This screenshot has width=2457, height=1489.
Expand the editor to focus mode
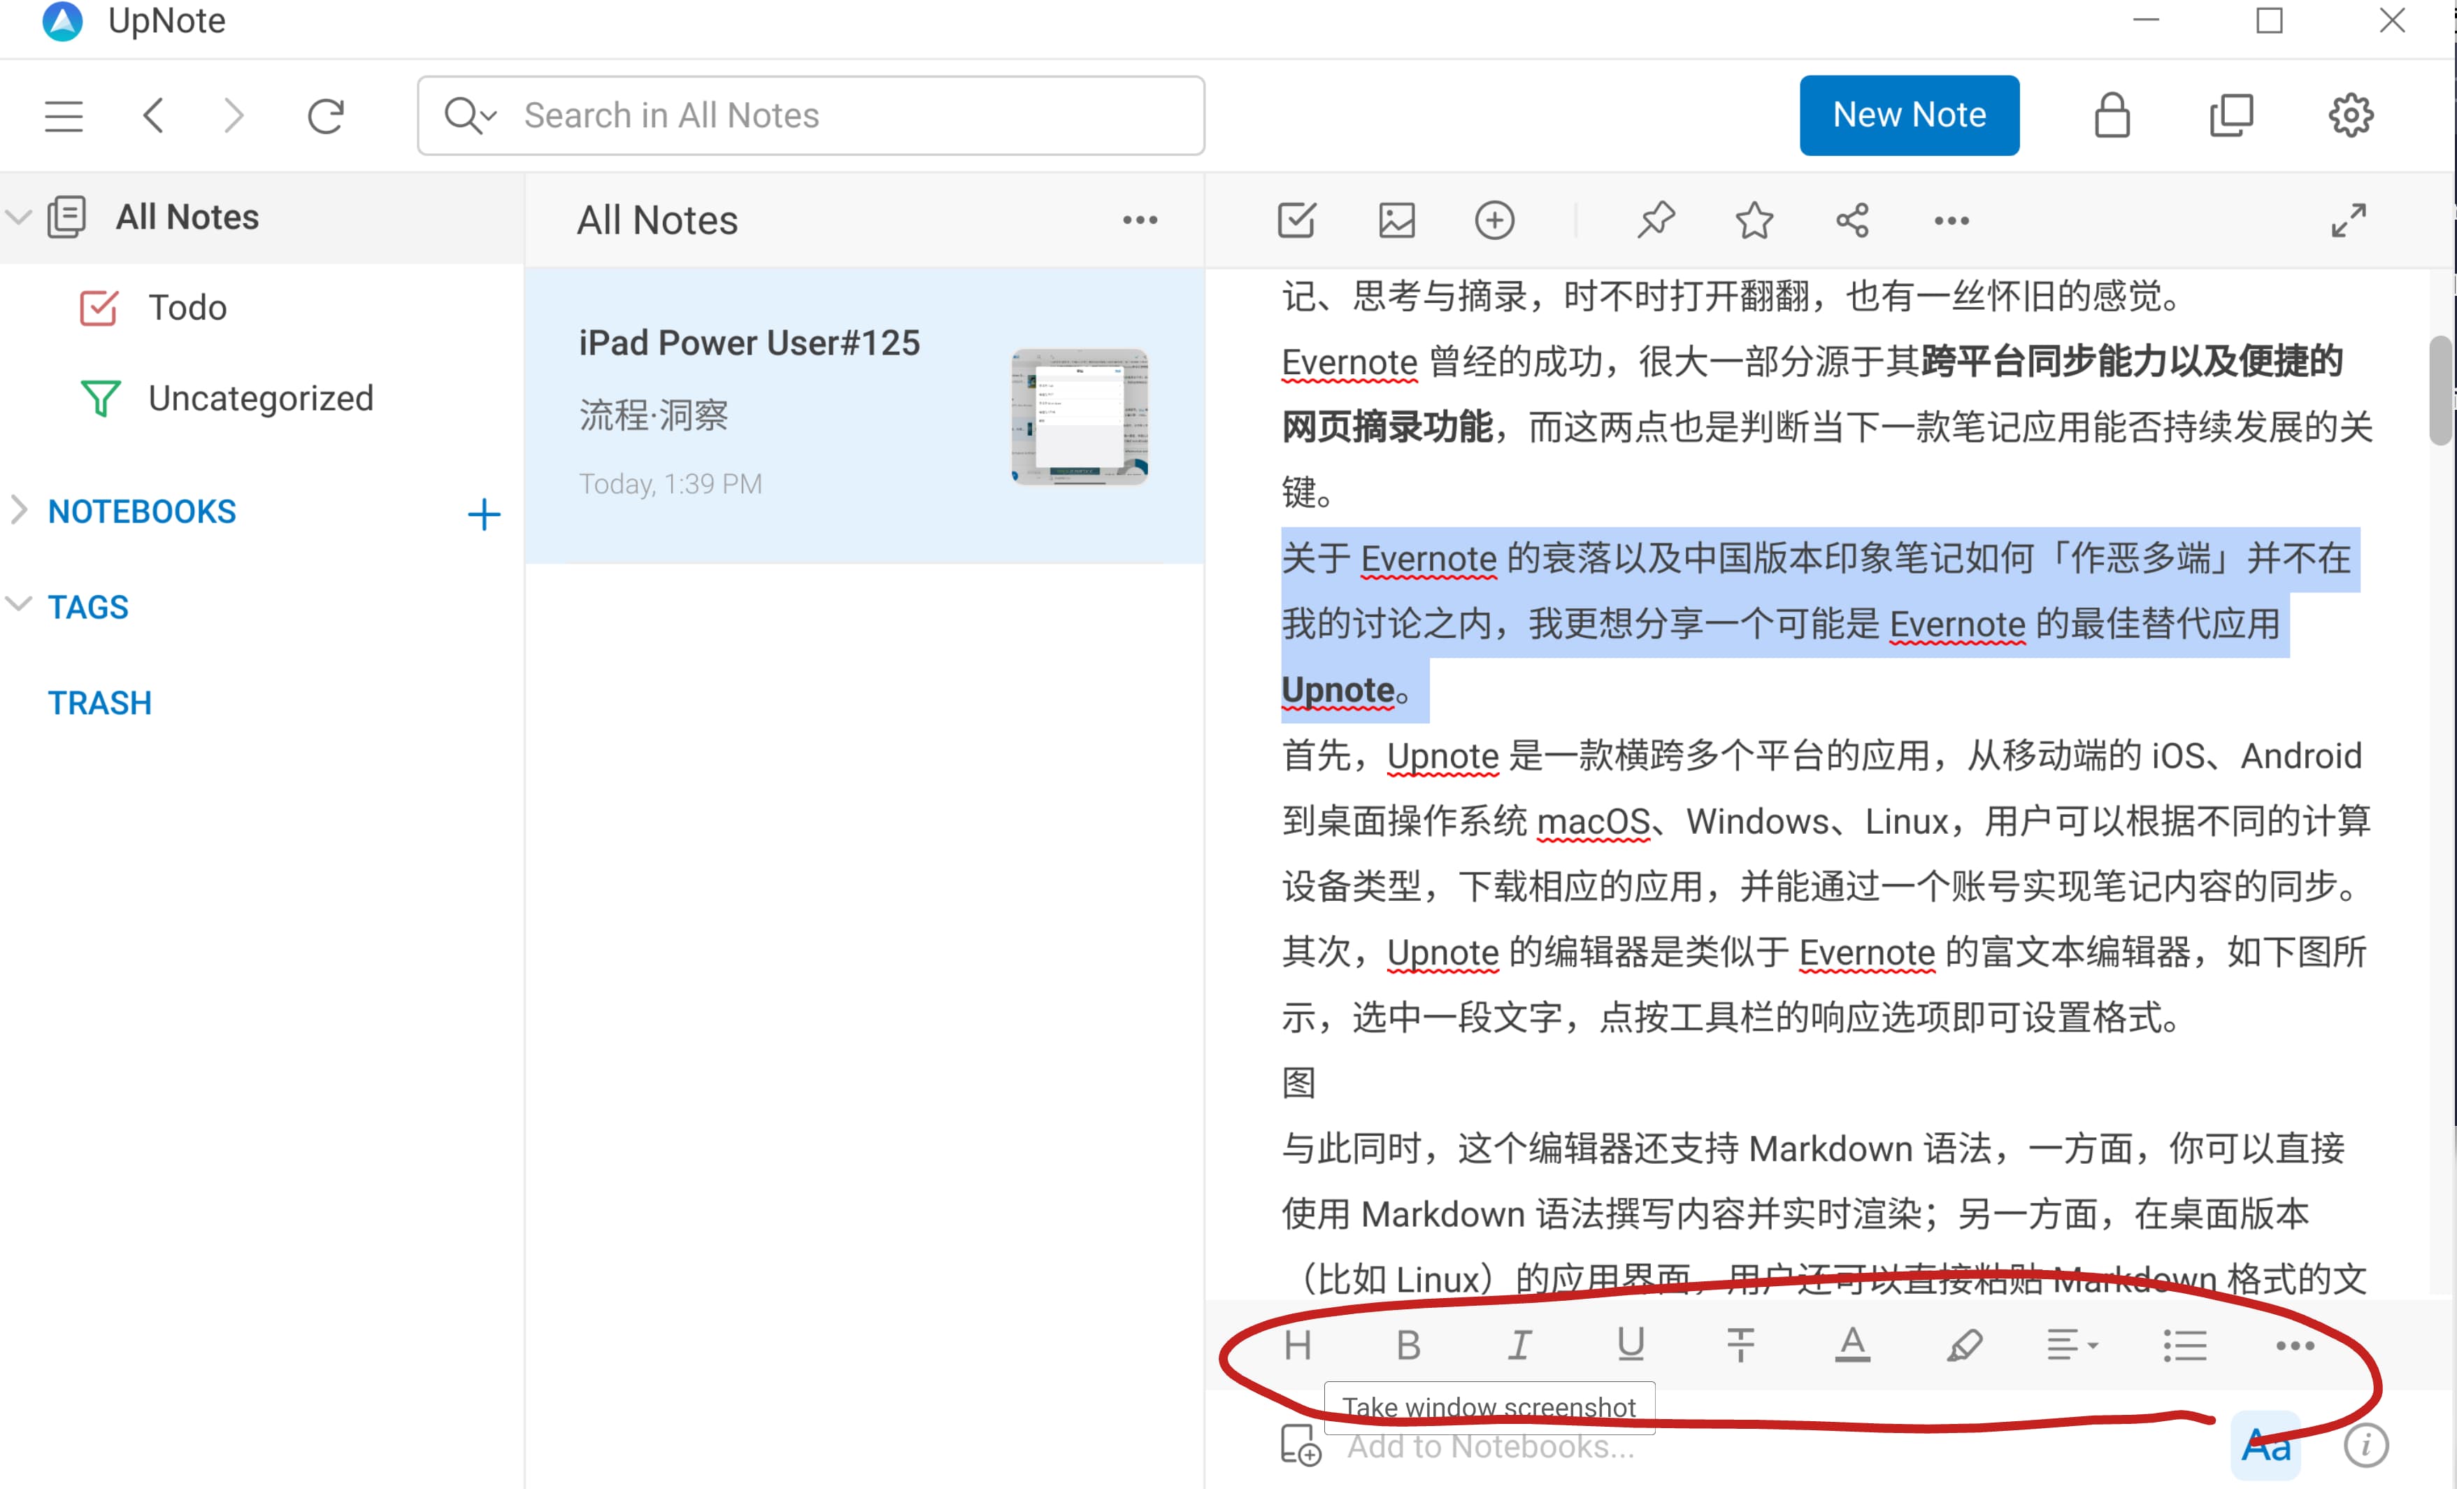click(2349, 220)
